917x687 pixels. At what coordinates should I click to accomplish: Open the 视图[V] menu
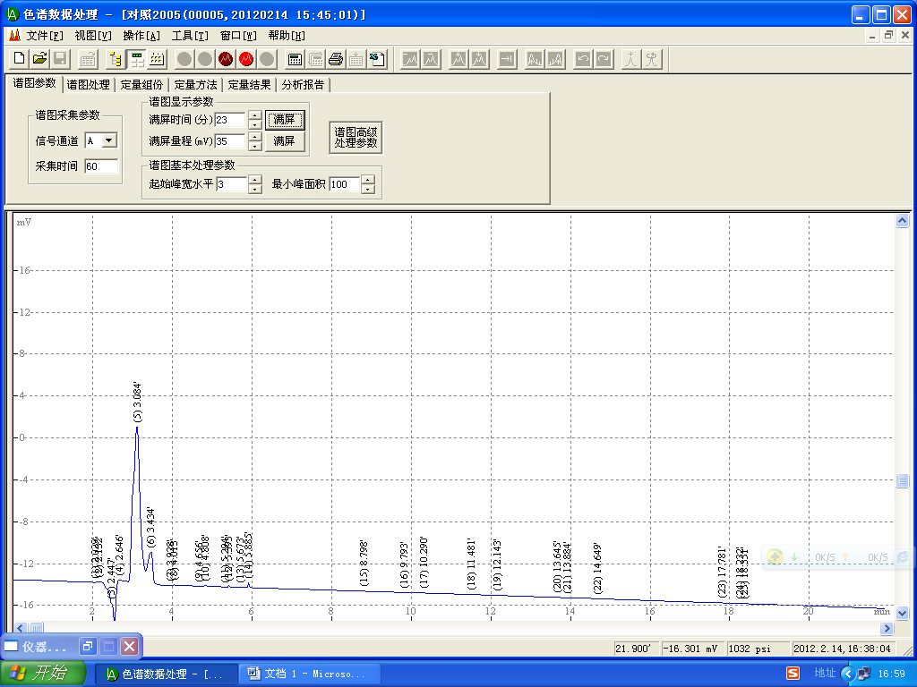[x=93, y=36]
